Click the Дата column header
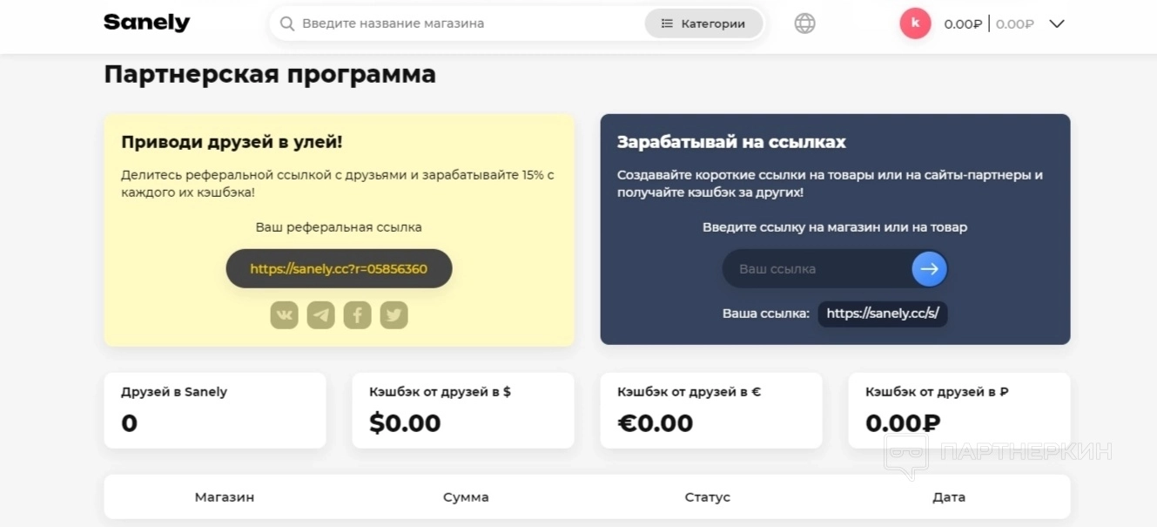The image size is (1157, 527). 949,497
